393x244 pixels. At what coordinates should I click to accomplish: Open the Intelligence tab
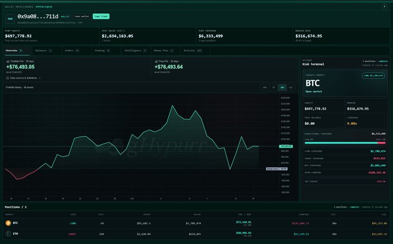point(135,51)
